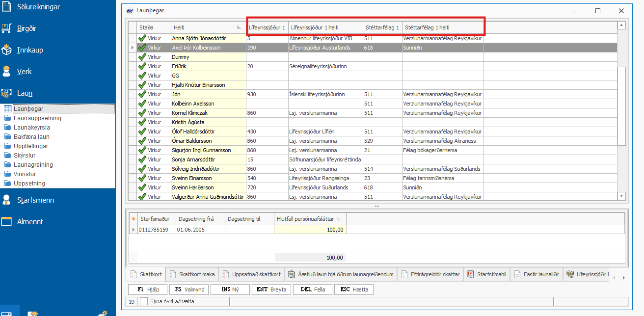The height and width of the screenshot is (316, 644).
Task: Click the ENT Breyta button
Action: point(272,290)
